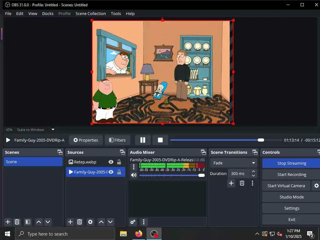The height and width of the screenshot is (240, 320).
Task: Click the taskbar search box
Action: pyautogui.click(x=65, y=234)
